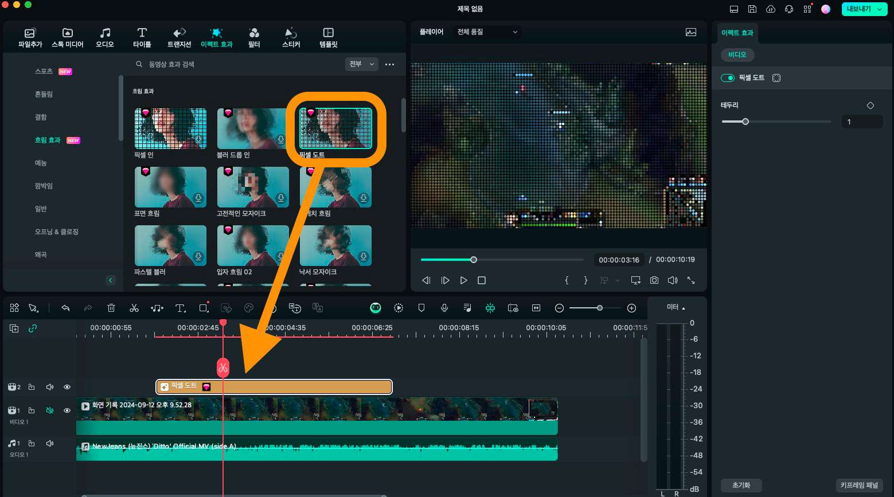This screenshot has height=497, width=894.
Task: Select the pointer selection tool in timeline toolbar
Action: [x=34, y=308]
